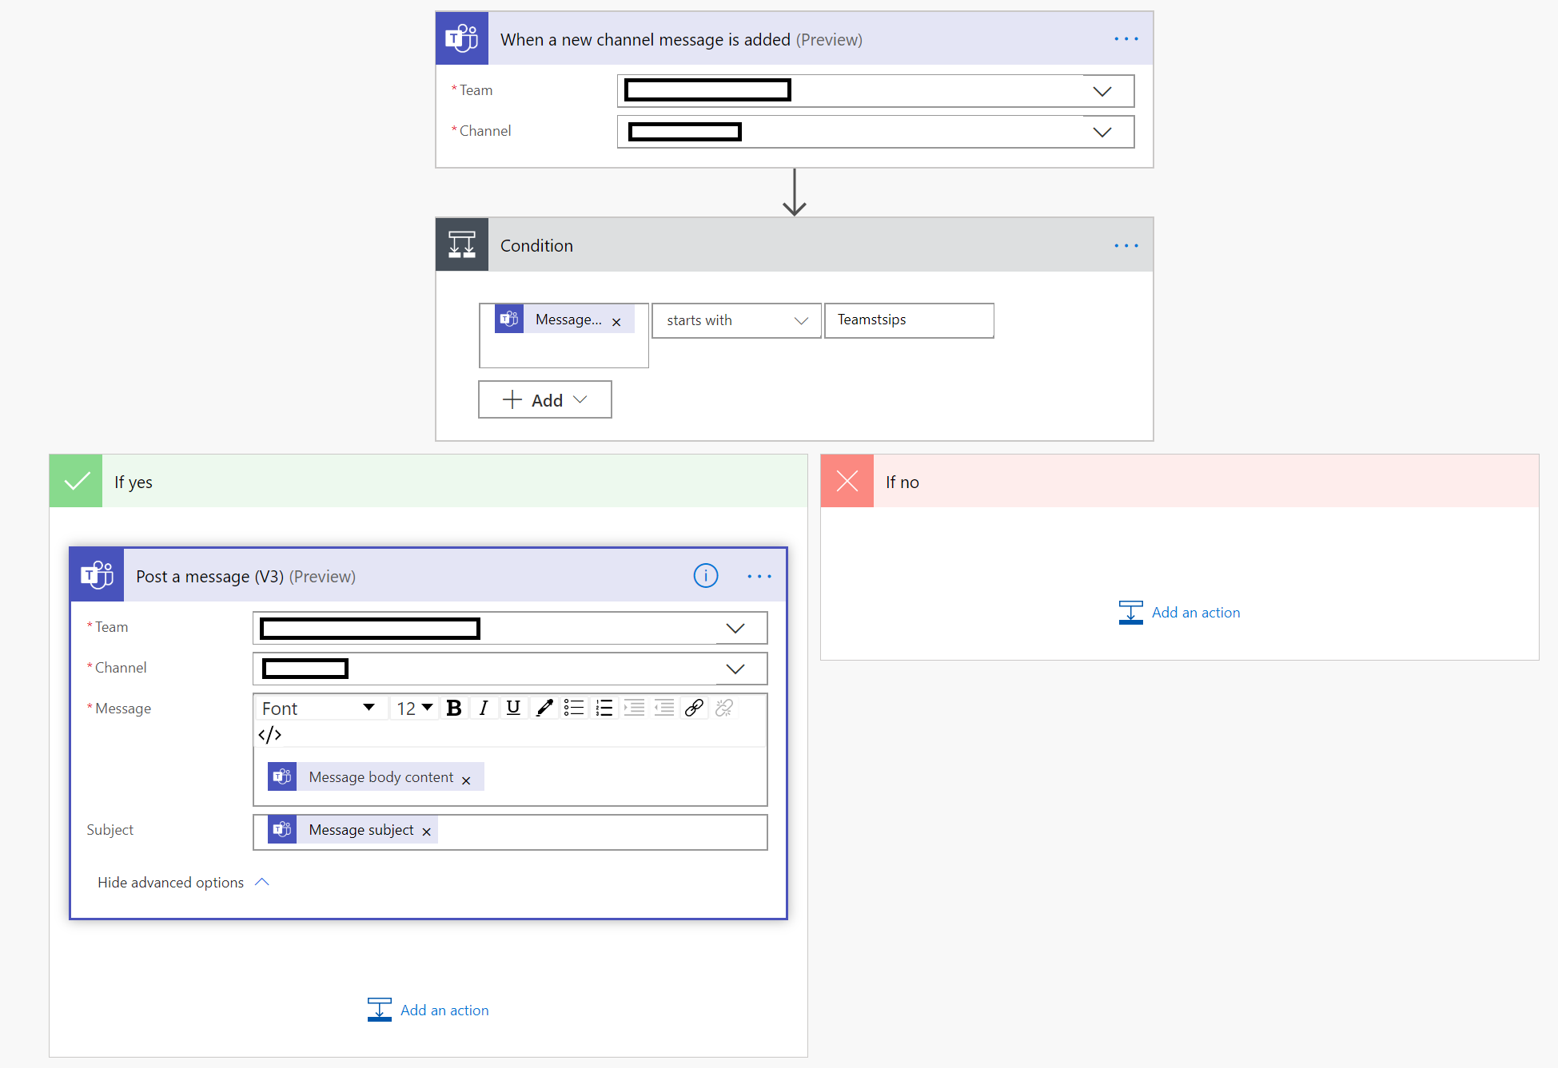Screen dimensions: 1558x1068
Task: Open info for Post a message action
Action: click(x=705, y=576)
